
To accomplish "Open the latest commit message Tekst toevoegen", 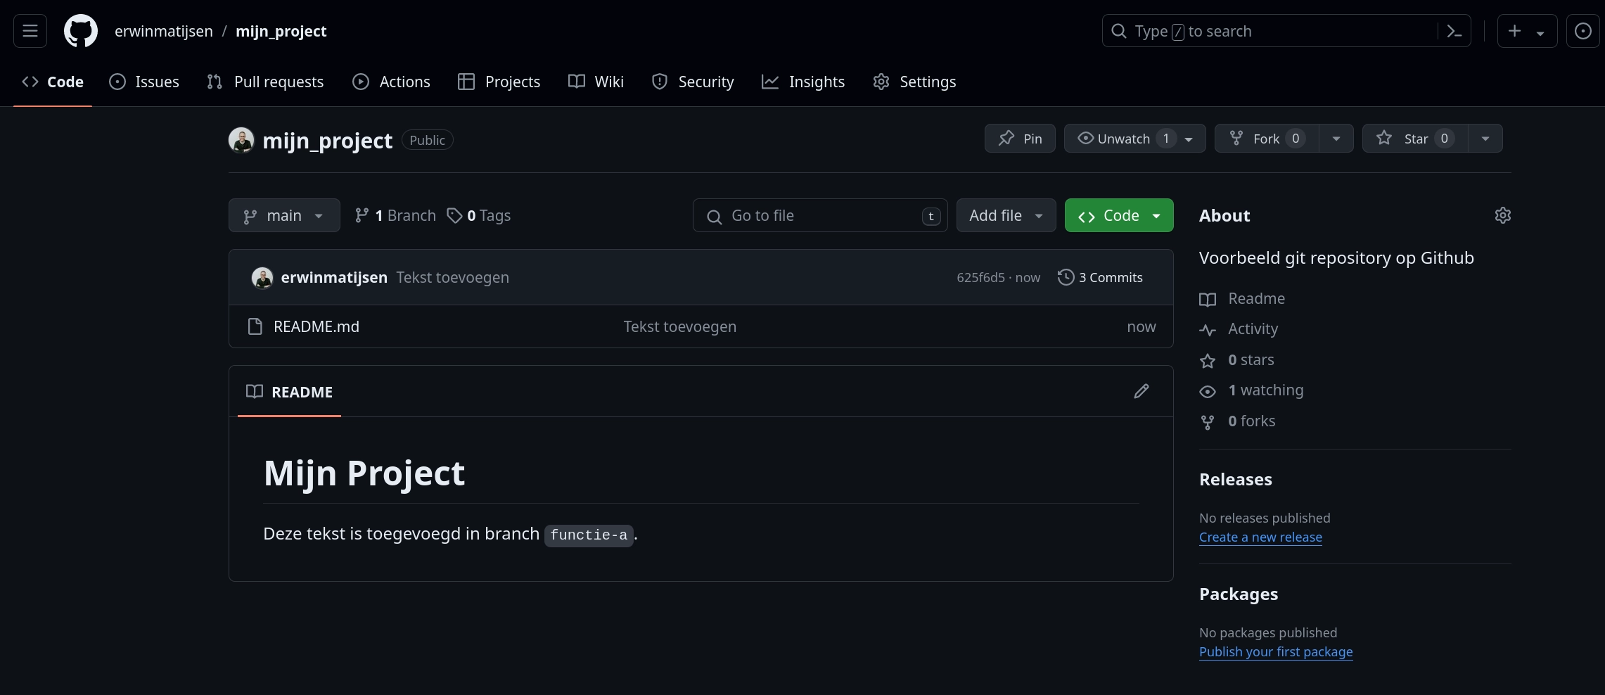I will [x=452, y=278].
